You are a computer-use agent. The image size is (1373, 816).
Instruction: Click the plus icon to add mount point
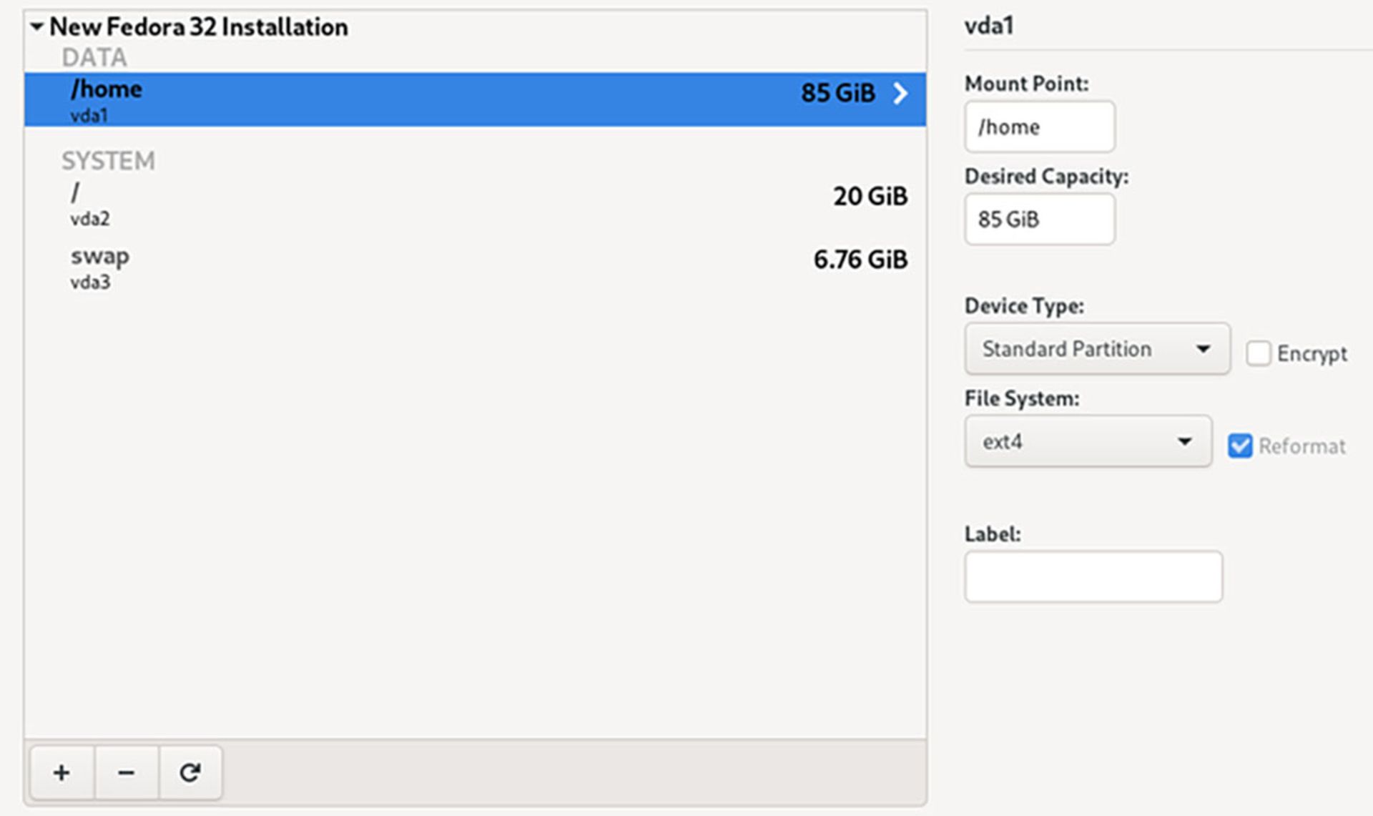click(61, 772)
